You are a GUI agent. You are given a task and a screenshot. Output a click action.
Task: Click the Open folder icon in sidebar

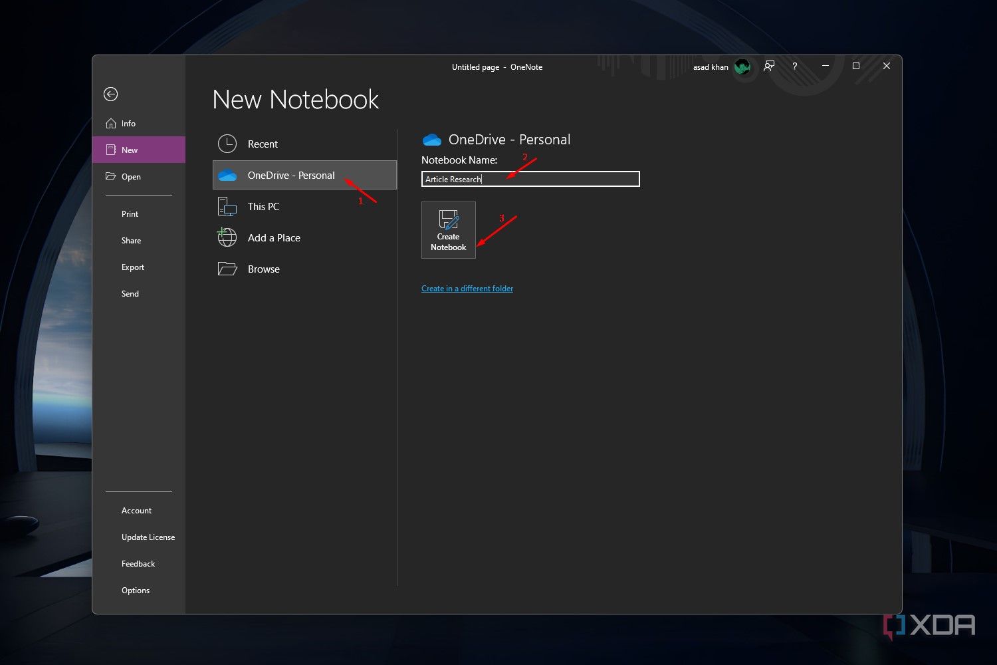pos(111,176)
